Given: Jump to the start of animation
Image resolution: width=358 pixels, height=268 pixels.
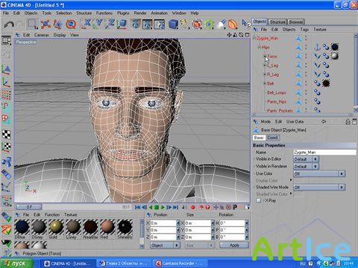Looking at the screenshot, I should pyautogui.click(x=138, y=207).
